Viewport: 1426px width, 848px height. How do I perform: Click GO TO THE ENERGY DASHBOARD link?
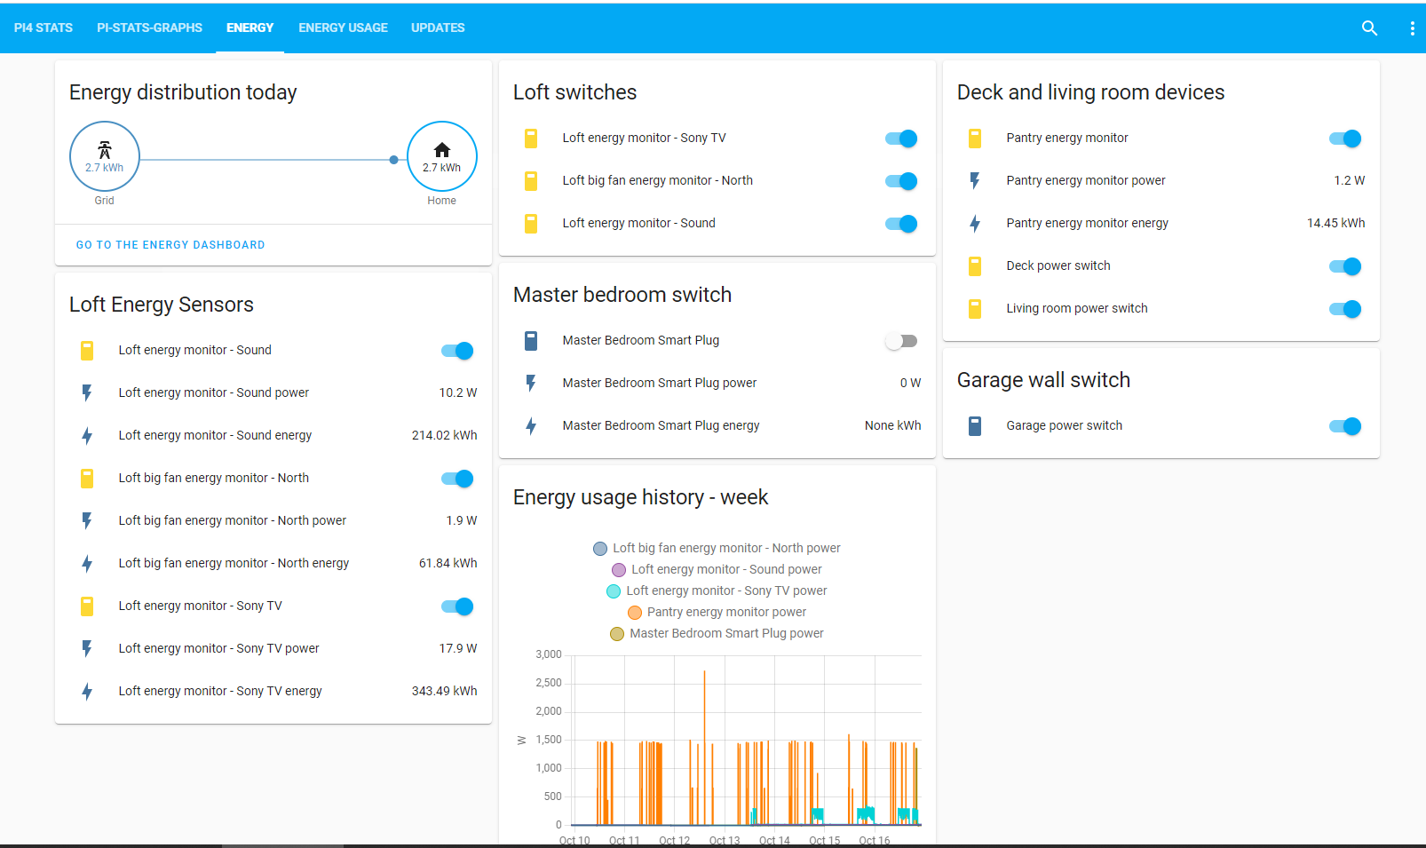170,245
